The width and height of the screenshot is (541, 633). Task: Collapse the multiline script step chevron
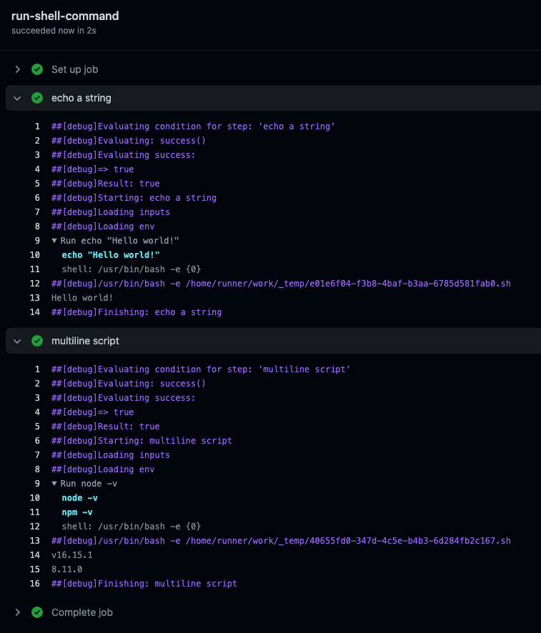coord(18,341)
